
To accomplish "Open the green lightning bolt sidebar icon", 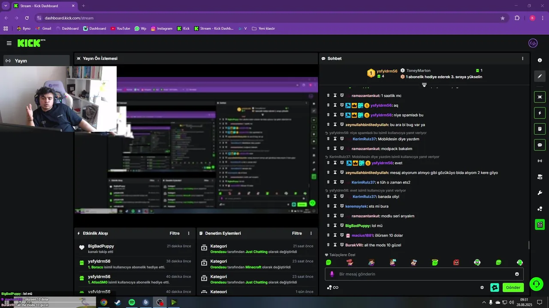I will (540, 113).
